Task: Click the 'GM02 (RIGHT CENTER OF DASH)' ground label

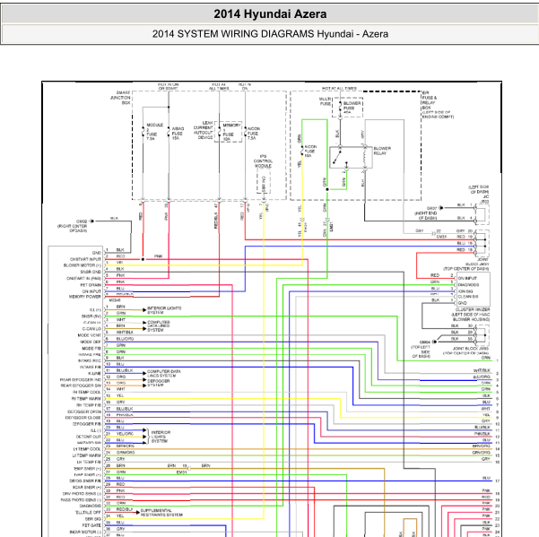Action: tap(73, 226)
